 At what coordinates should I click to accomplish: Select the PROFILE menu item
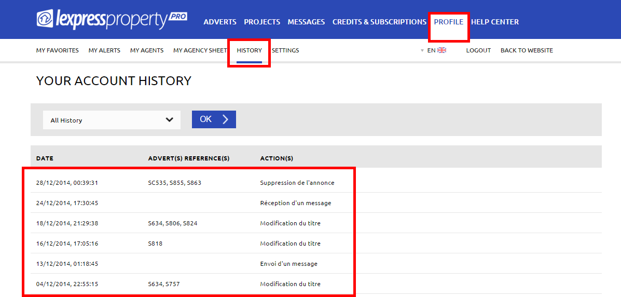(449, 22)
